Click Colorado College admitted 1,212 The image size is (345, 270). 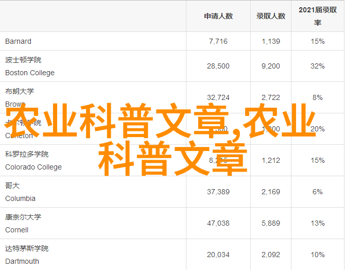pos(271,160)
